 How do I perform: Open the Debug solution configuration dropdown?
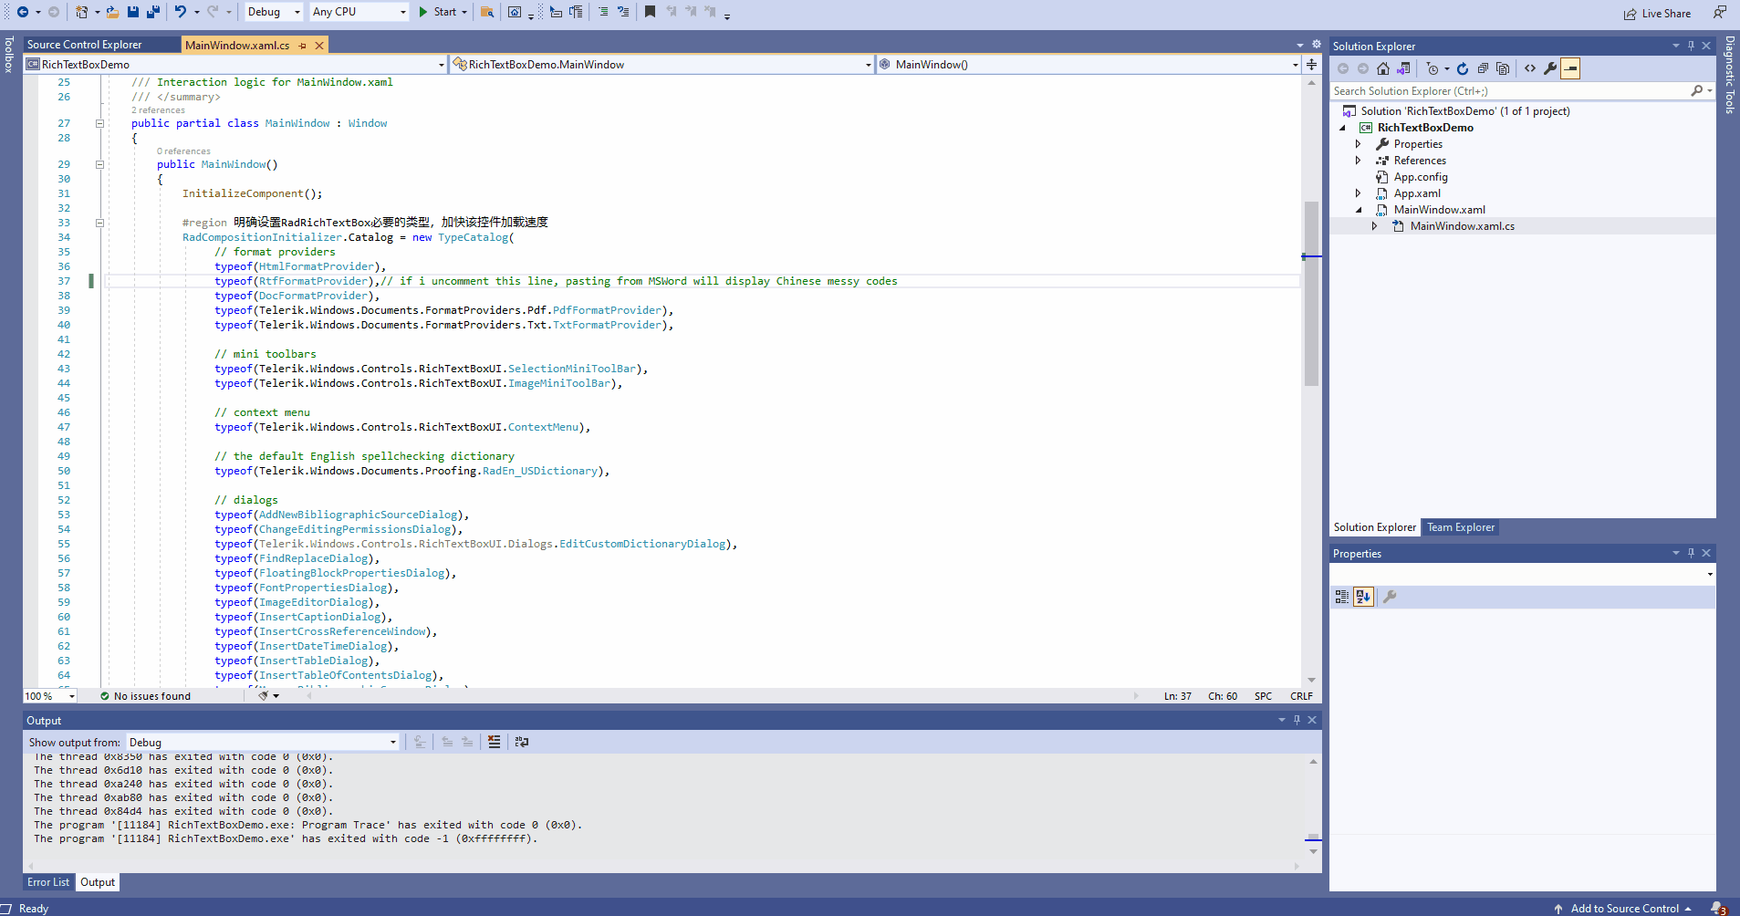(273, 12)
